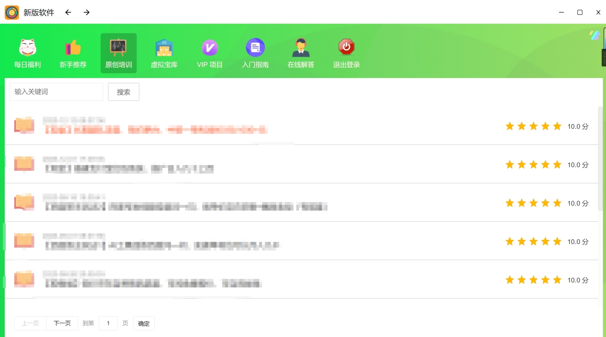
Task: Click the first article's book thumbnail
Action: (x=24, y=125)
